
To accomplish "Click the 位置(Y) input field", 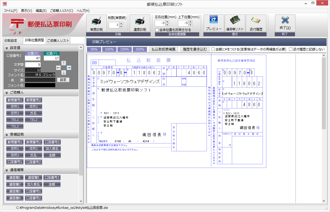I will pos(52,58).
